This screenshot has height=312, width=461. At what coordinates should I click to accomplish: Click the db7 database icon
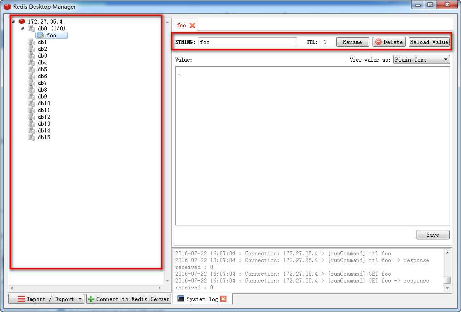[x=31, y=83]
